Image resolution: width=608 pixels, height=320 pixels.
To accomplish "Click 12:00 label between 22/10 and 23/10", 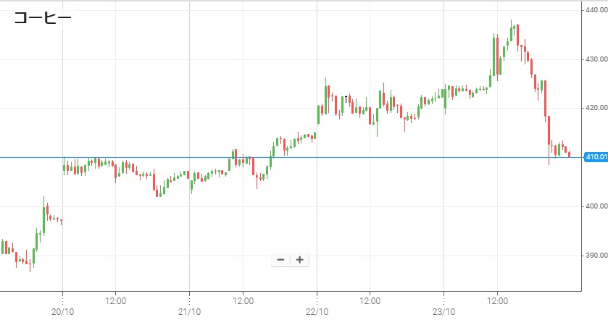I will pyautogui.click(x=370, y=300).
